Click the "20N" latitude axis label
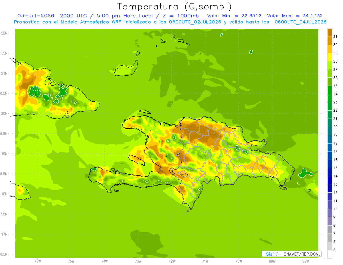343x265 pixels. coord(4,113)
